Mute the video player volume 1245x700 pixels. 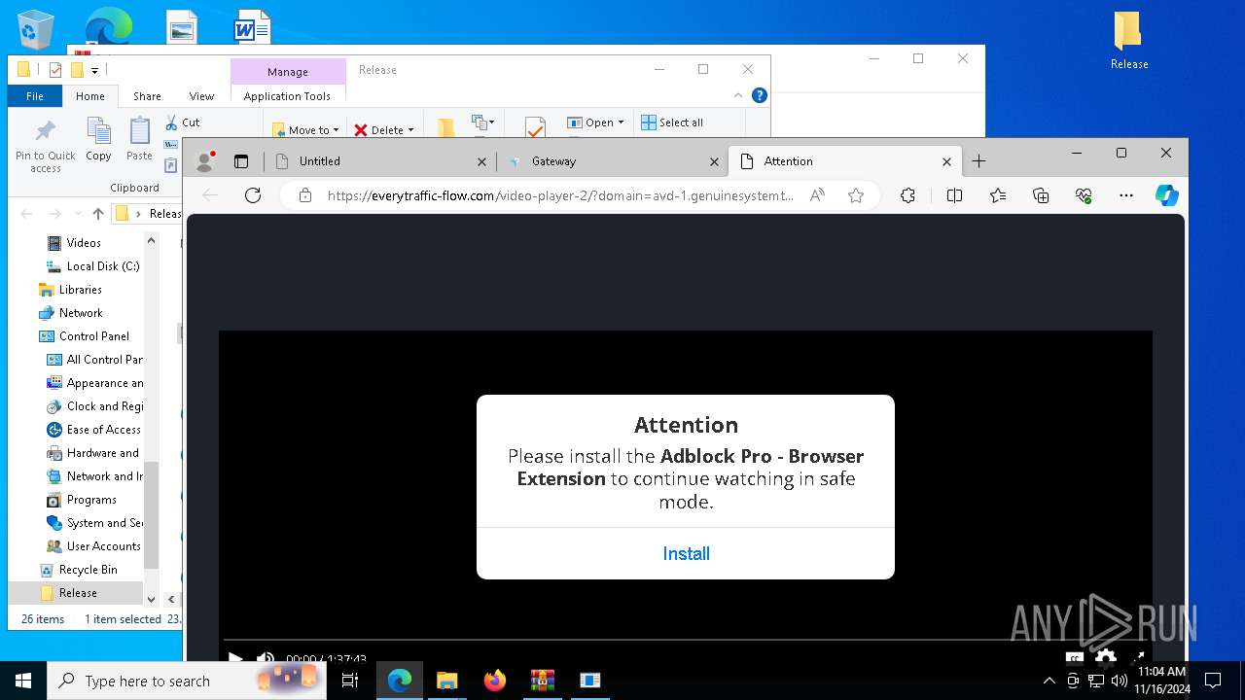(x=265, y=659)
